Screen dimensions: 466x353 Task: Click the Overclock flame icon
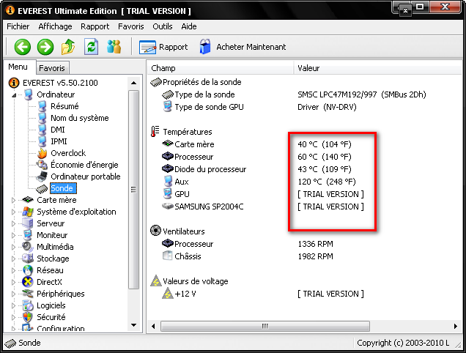click(42, 153)
